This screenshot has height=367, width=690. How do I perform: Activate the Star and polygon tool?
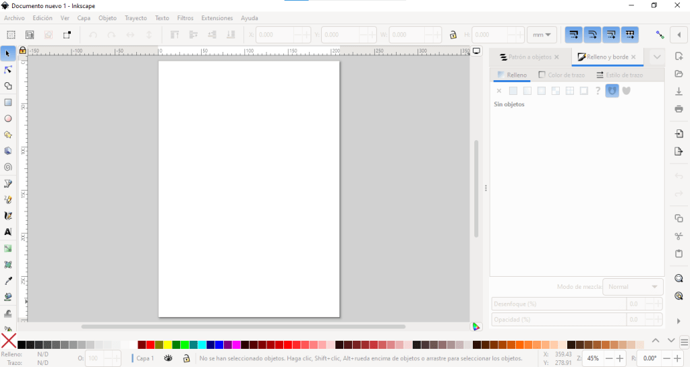(x=8, y=135)
